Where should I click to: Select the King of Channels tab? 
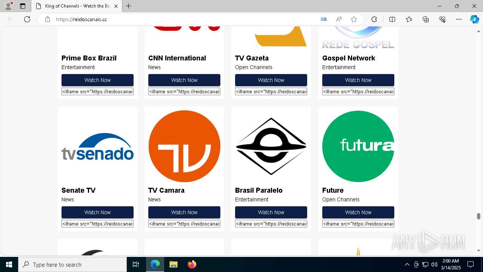click(77, 6)
